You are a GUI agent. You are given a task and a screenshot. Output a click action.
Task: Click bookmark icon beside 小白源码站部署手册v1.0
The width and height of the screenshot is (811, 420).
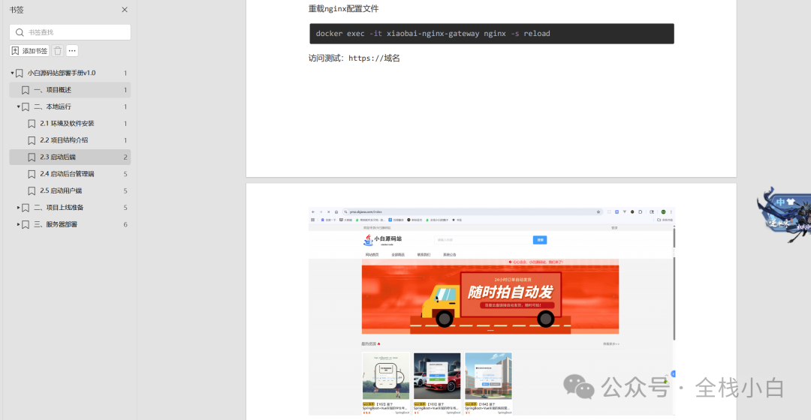(19, 73)
